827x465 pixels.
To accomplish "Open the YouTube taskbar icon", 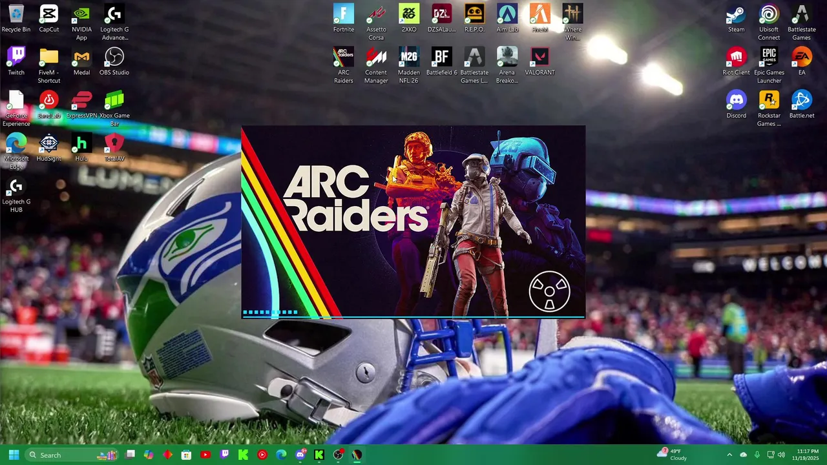I will 205,455.
